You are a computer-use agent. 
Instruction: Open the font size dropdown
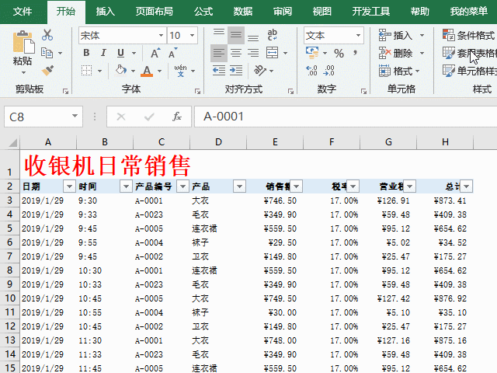click(x=192, y=35)
